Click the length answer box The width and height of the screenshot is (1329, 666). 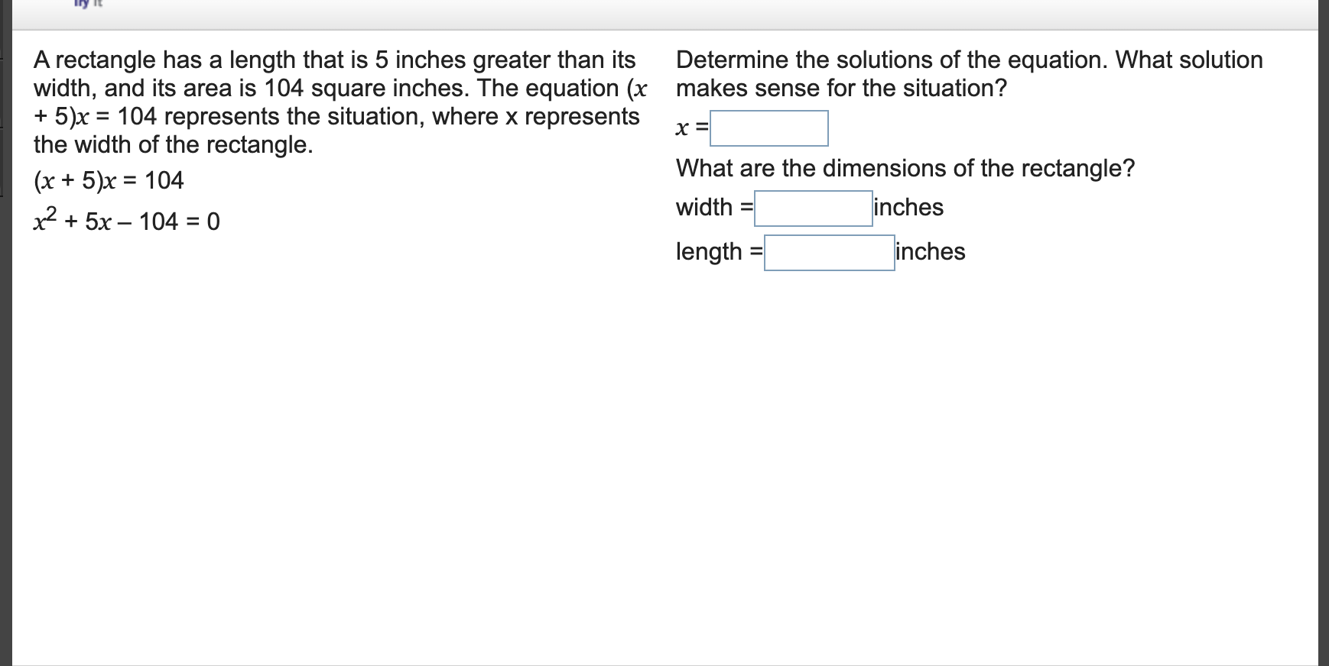pyautogui.click(x=830, y=253)
